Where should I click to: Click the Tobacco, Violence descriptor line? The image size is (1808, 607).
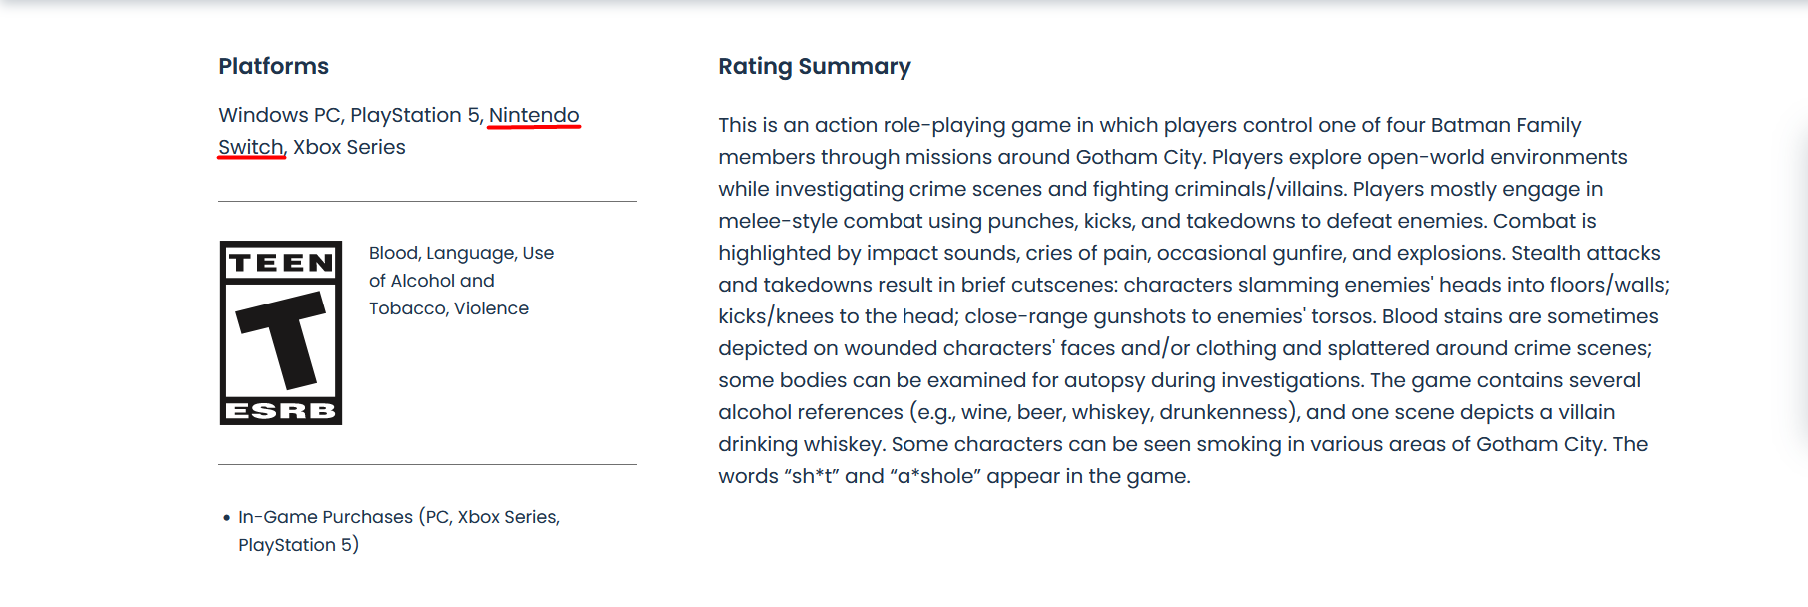(x=449, y=308)
